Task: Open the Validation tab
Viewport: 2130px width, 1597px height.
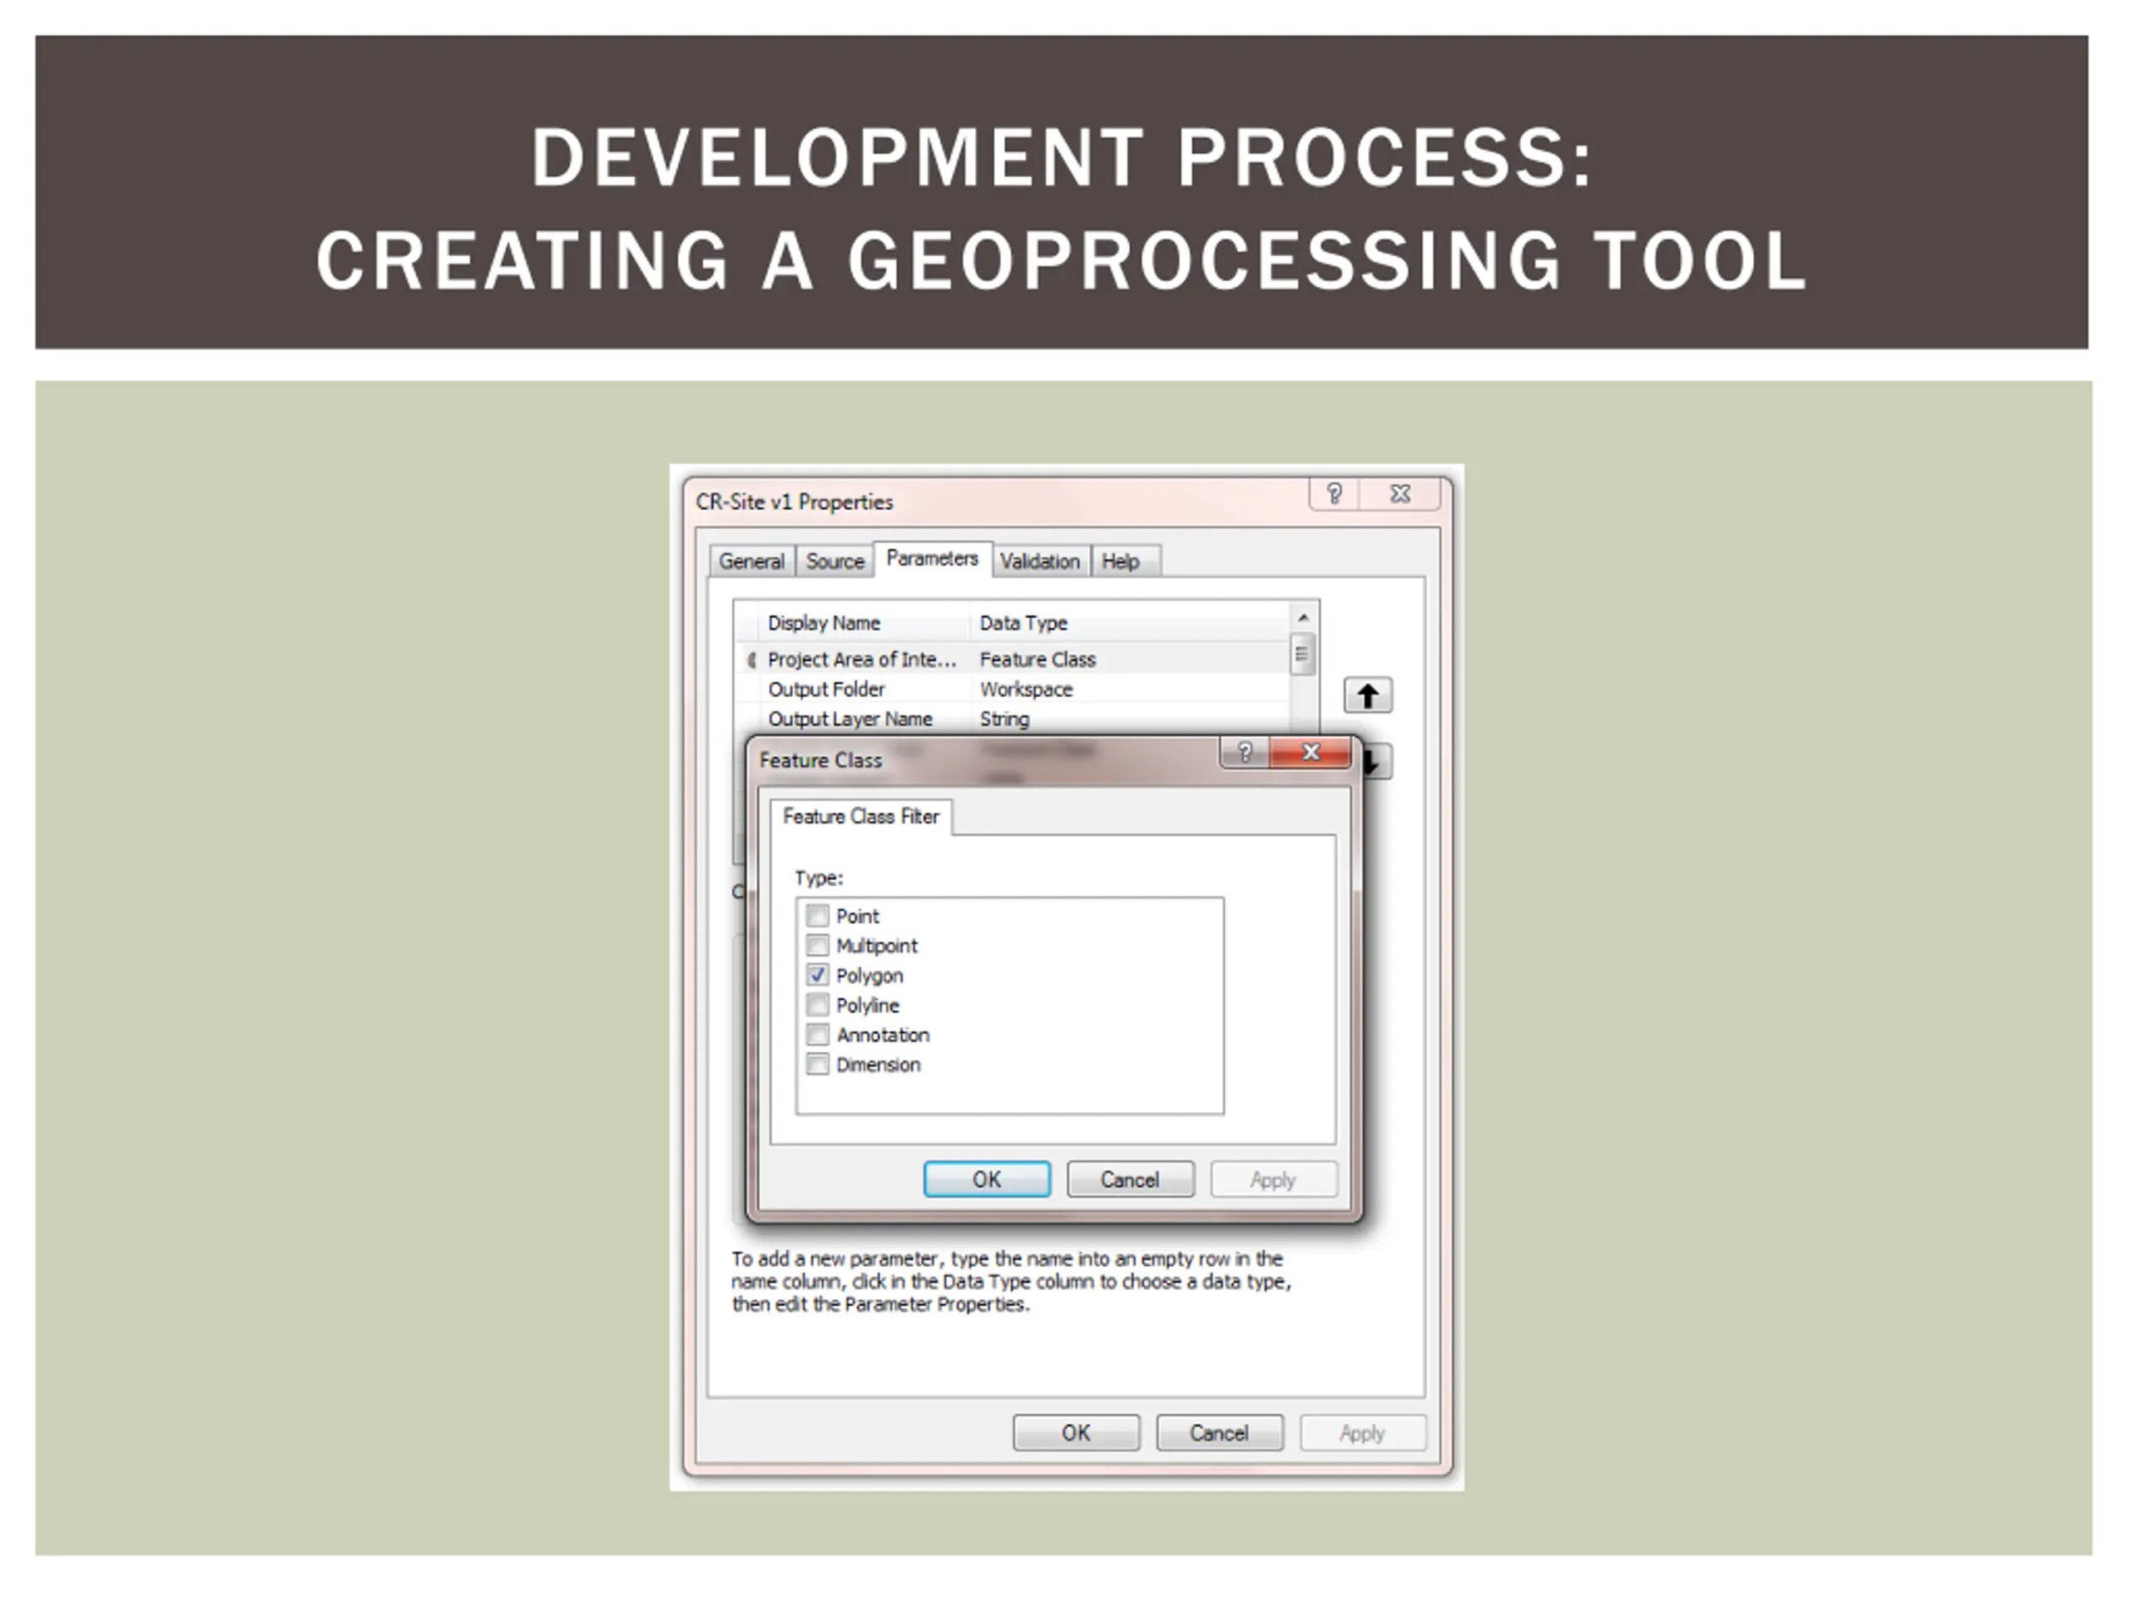Action: 1040,561
